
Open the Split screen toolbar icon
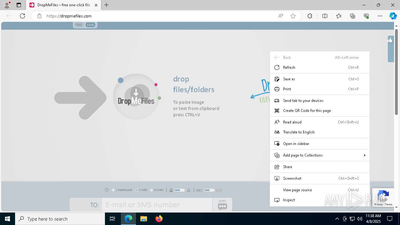(x=325, y=16)
